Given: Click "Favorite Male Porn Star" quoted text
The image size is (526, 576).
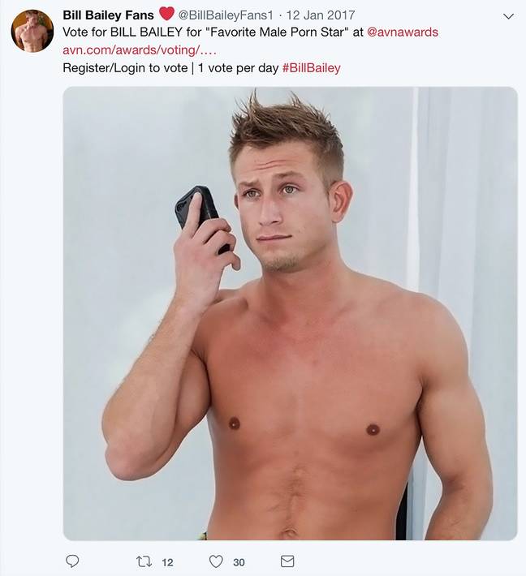Looking at the screenshot, I should pos(278,32).
